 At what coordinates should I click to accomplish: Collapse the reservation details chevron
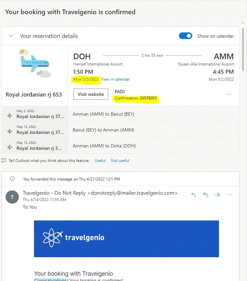11,36
